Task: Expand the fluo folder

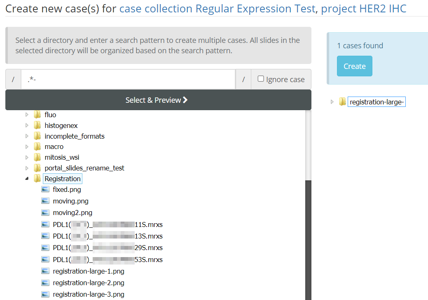Action: [x=27, y=115]
